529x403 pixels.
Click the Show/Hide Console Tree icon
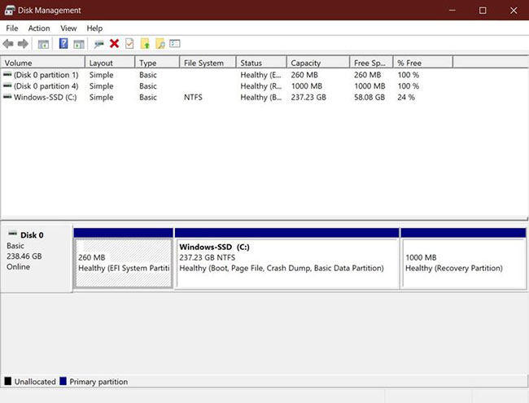click(43, 44)
